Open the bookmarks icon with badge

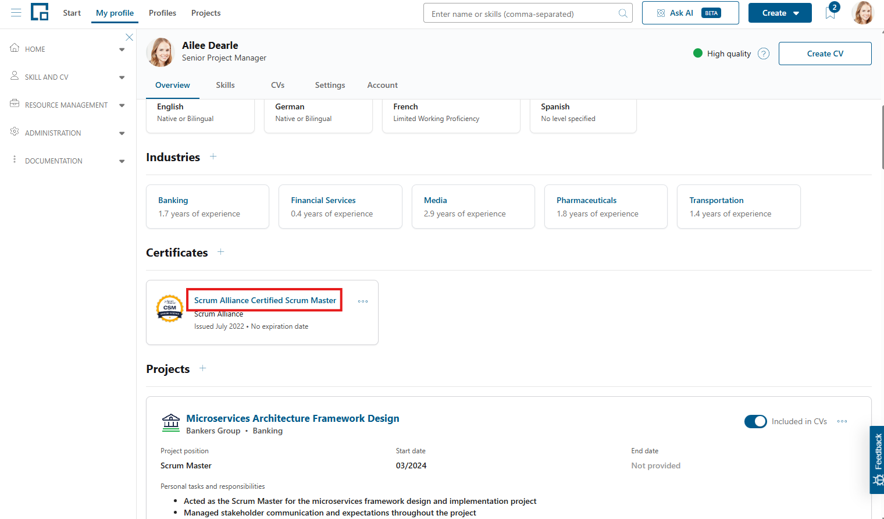831,12
